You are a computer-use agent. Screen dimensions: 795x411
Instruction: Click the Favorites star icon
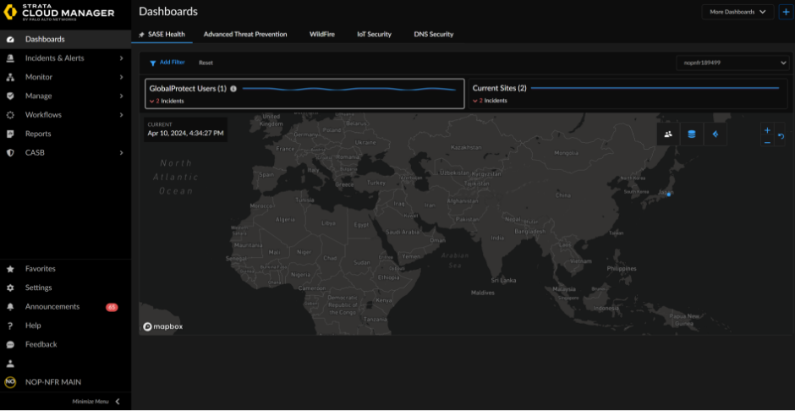point(10,269)
